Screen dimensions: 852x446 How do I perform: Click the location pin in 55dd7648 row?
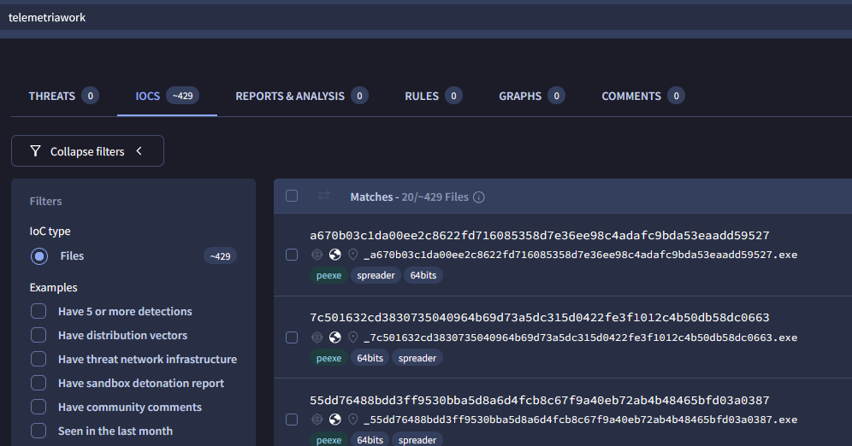click(x=353, y=419)
